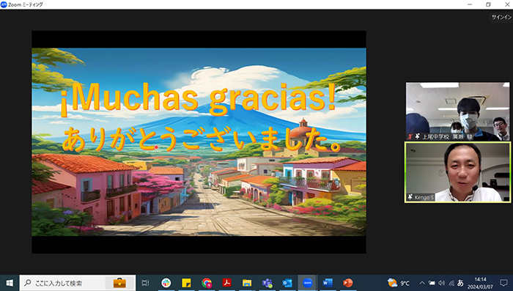Open Slack from the taskbar
The image size is (513, 291).
pyautogui.click(x=166, y=283)
